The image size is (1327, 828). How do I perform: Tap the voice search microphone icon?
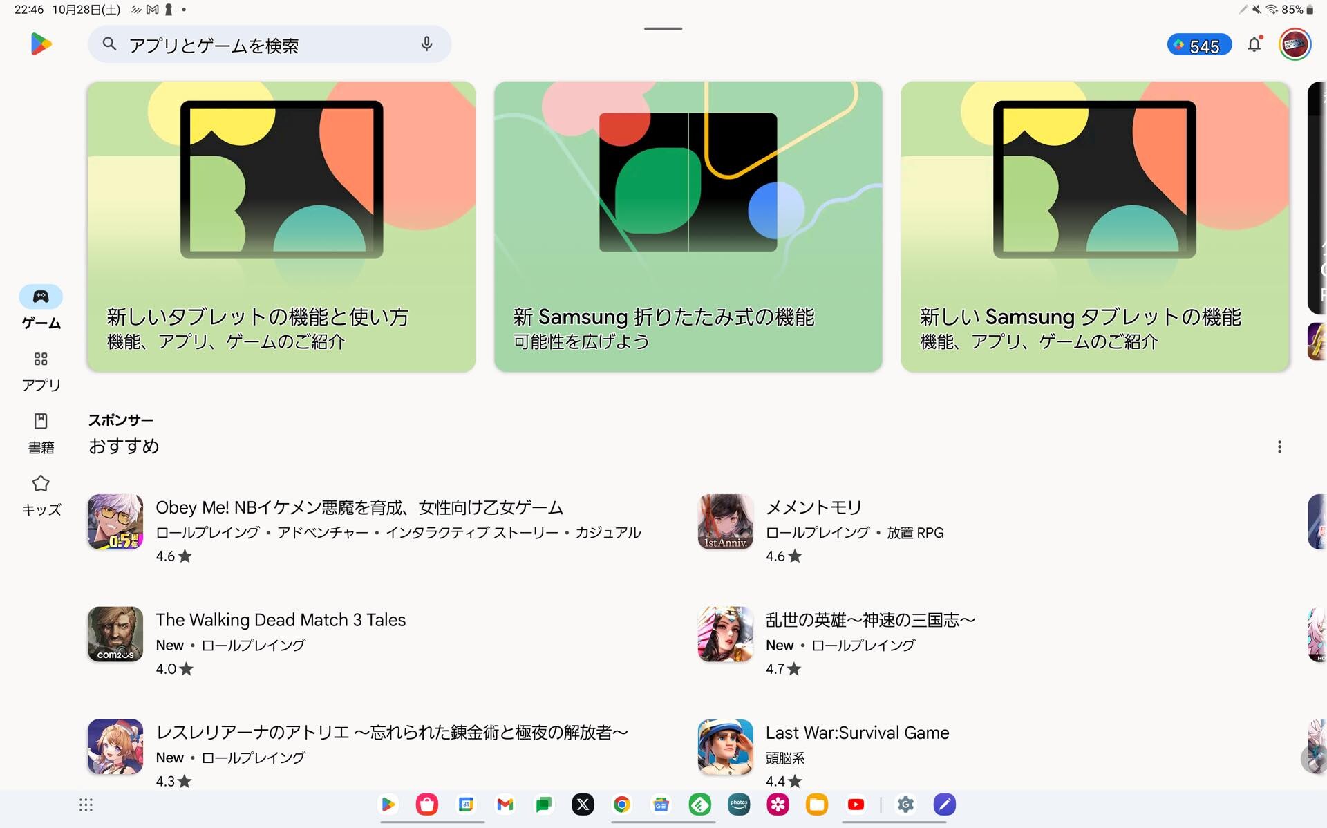point(426,44)
